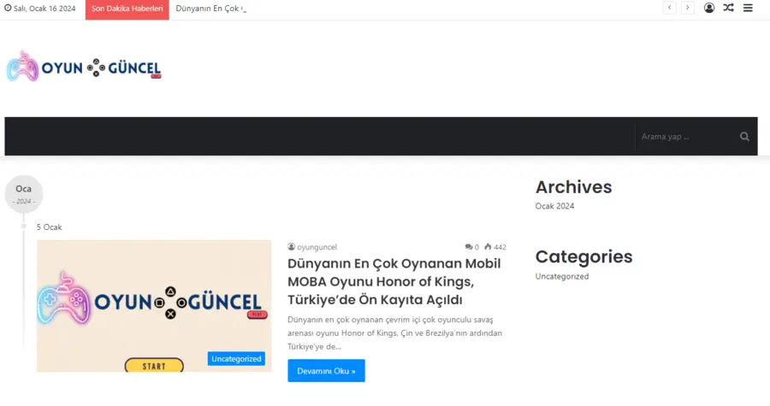Click the flame views icon showing 442

[x=488, y=247]
